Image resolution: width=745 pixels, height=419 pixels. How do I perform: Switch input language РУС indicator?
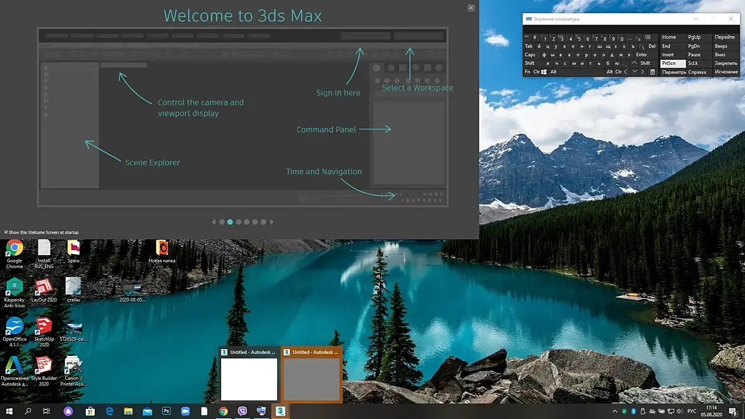coord(692,411)
